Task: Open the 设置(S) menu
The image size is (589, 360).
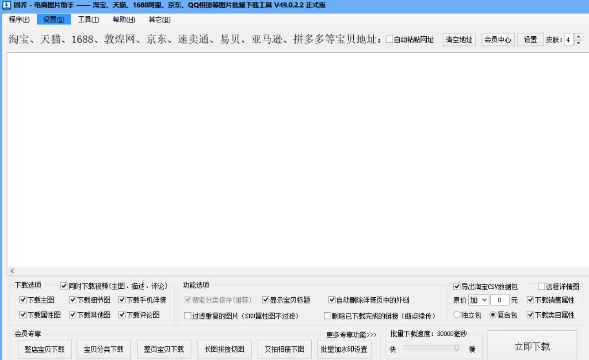Action: coord(54,19)
